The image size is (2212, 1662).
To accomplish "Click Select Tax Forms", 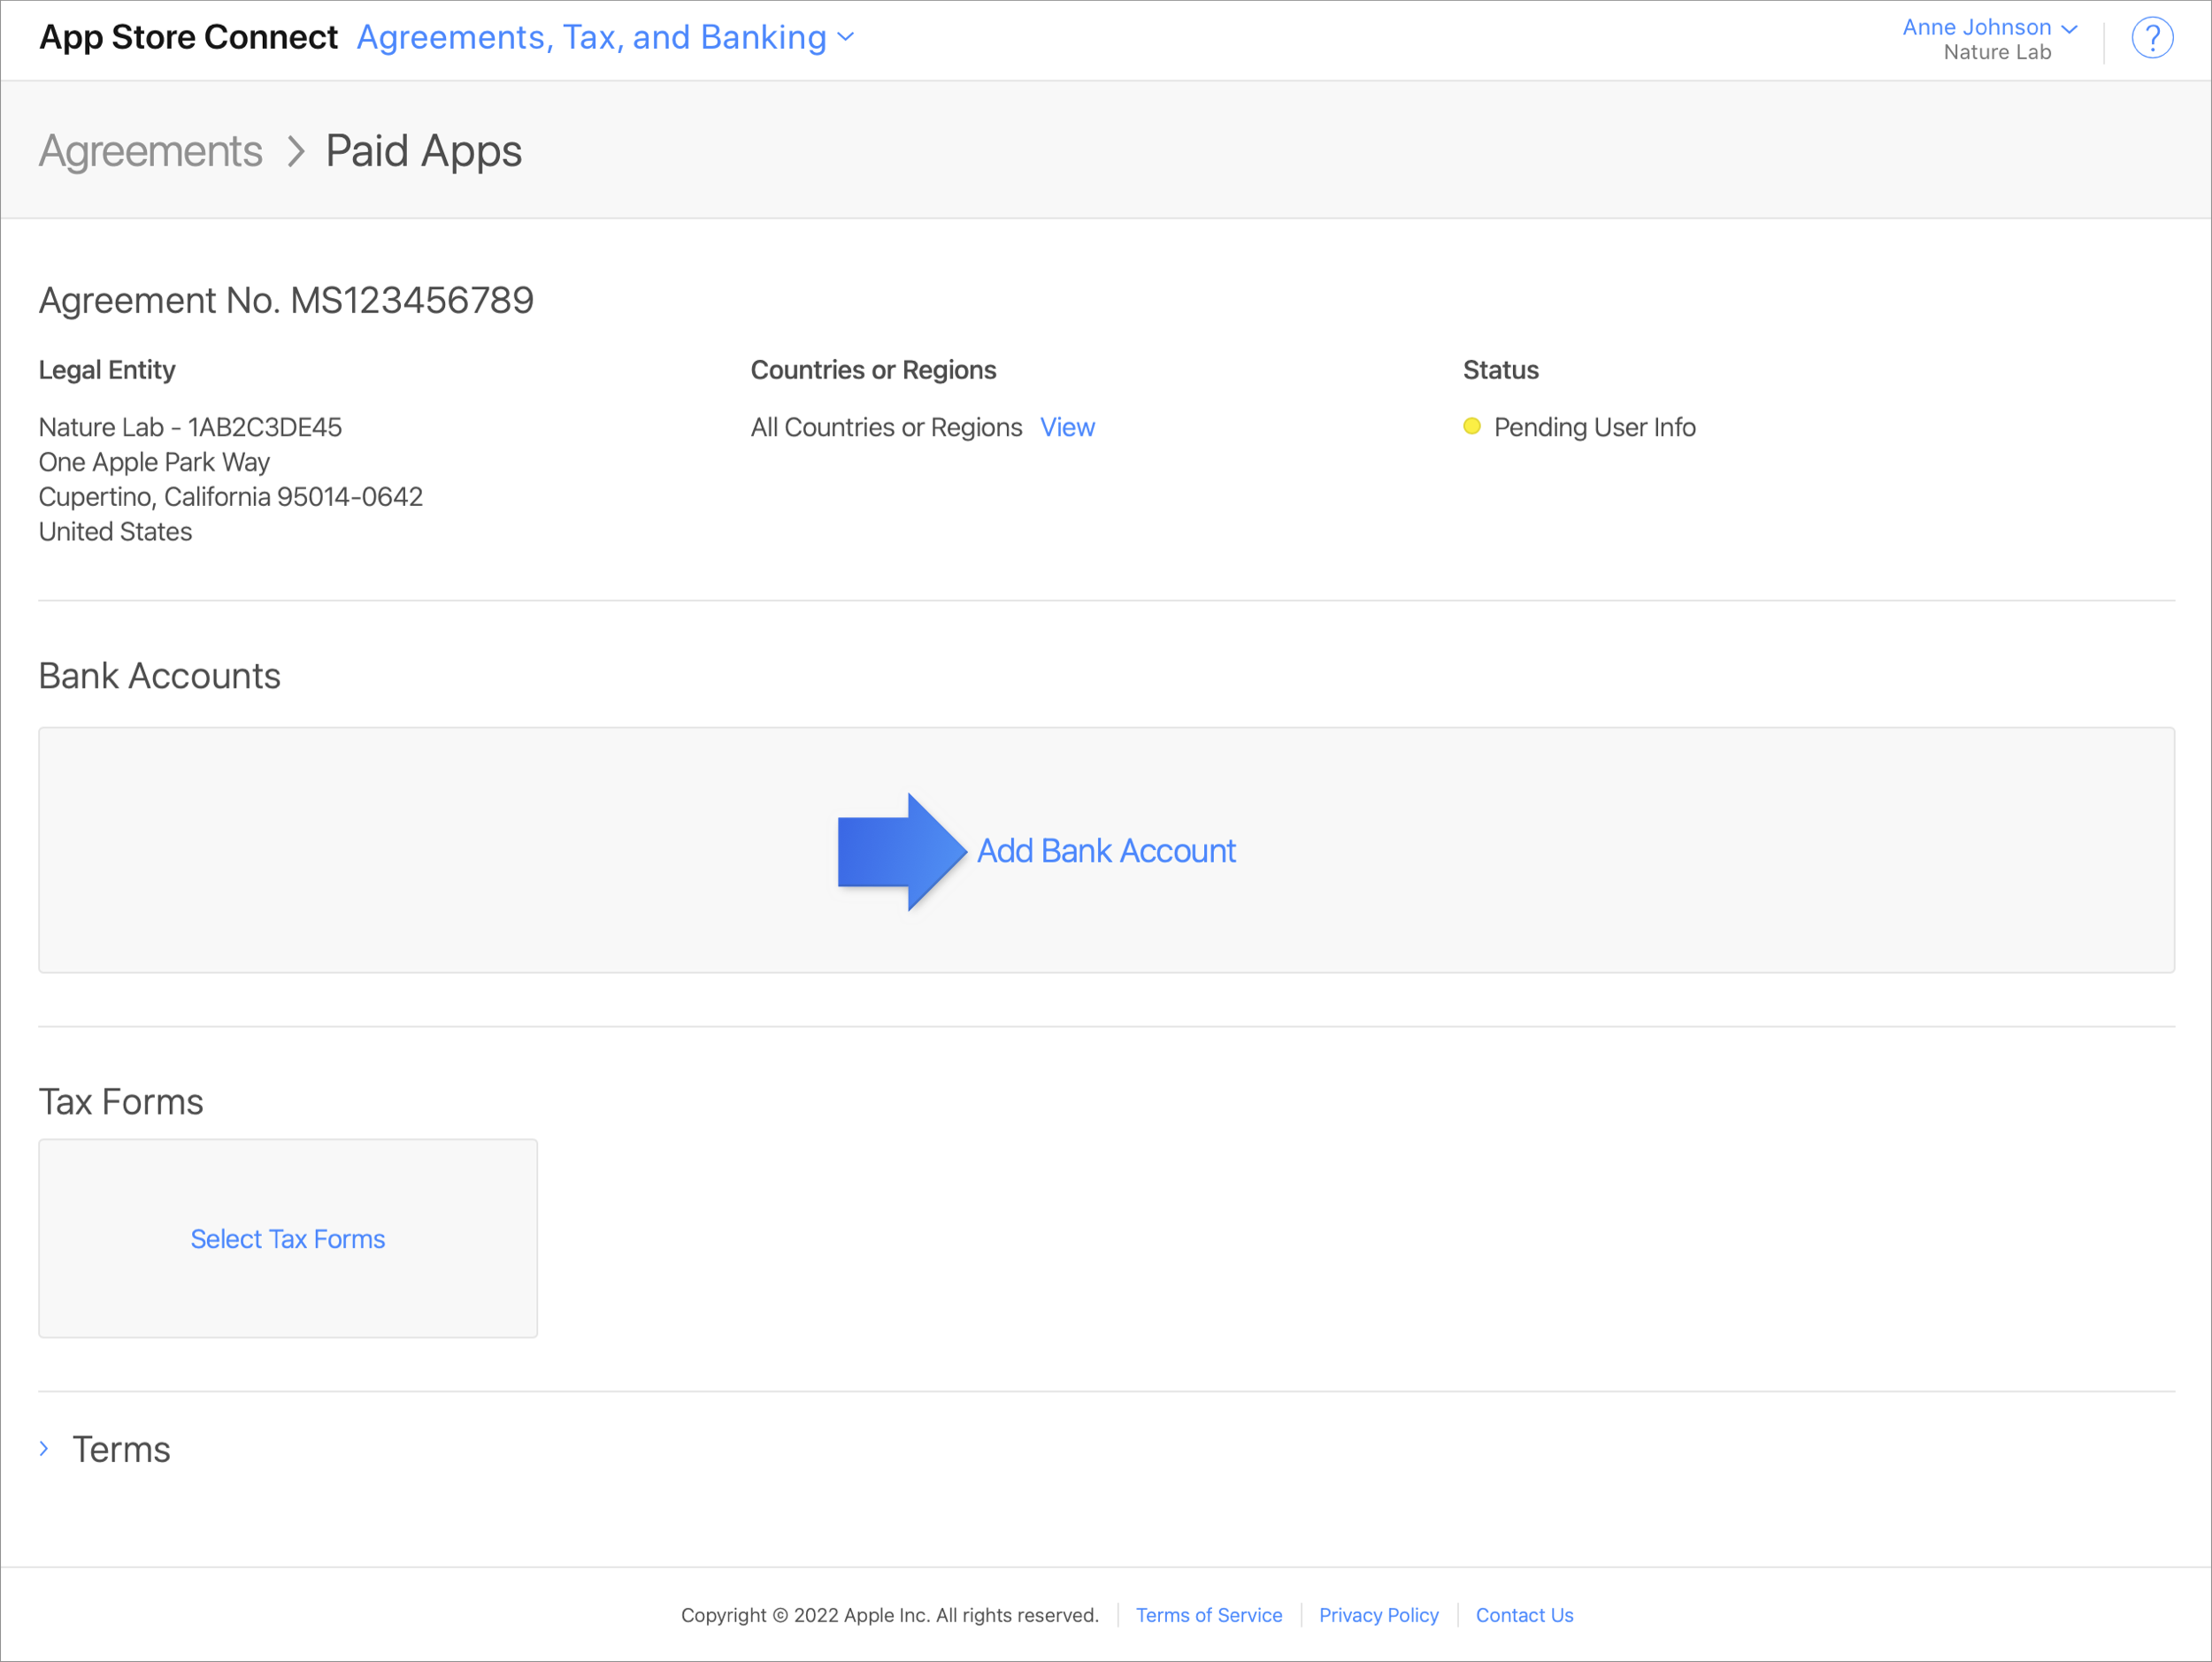I will point(288,1238).
